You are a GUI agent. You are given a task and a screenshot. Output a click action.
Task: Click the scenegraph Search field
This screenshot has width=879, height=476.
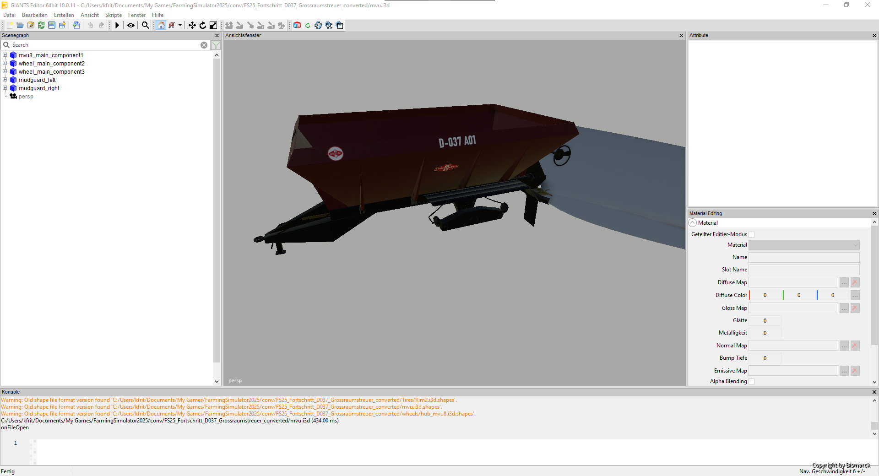point(105,45)
